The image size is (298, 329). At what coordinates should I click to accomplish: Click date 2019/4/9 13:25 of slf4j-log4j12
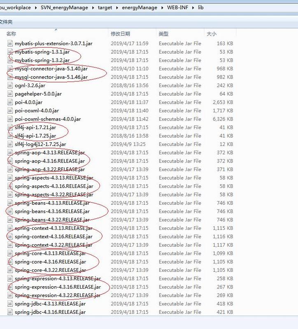tap(128, 144)
